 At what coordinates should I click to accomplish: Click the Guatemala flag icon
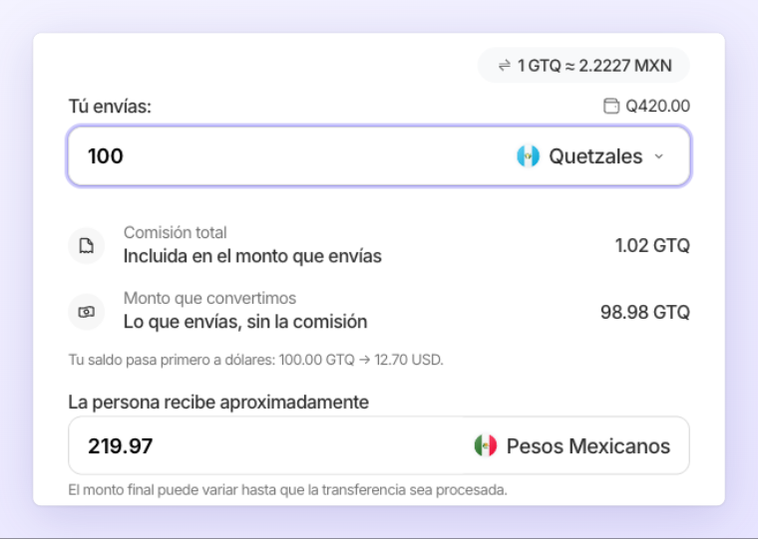528,156
